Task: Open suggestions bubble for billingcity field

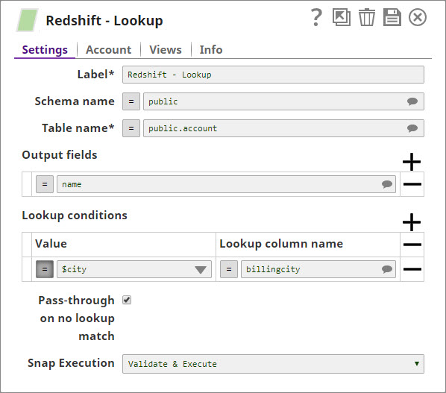Action: pyautogui.click(x=387, y=269)
